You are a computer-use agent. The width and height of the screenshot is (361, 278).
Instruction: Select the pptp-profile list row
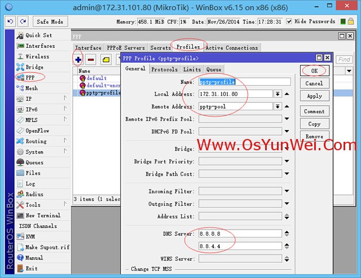coord(97,93)
